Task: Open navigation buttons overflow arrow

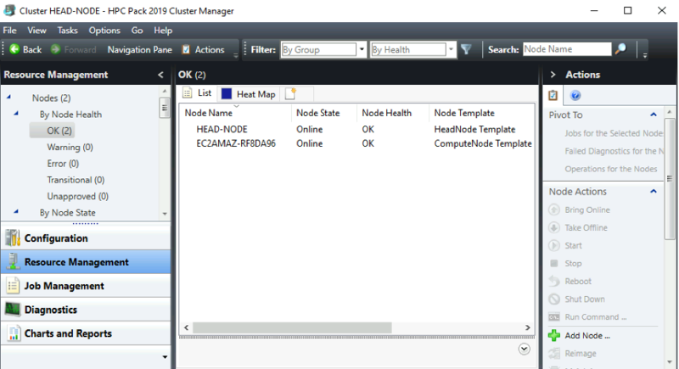Action: (x=165, y=357)
